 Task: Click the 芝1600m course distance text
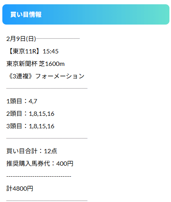pyautogui.click(x=52, y=64)
